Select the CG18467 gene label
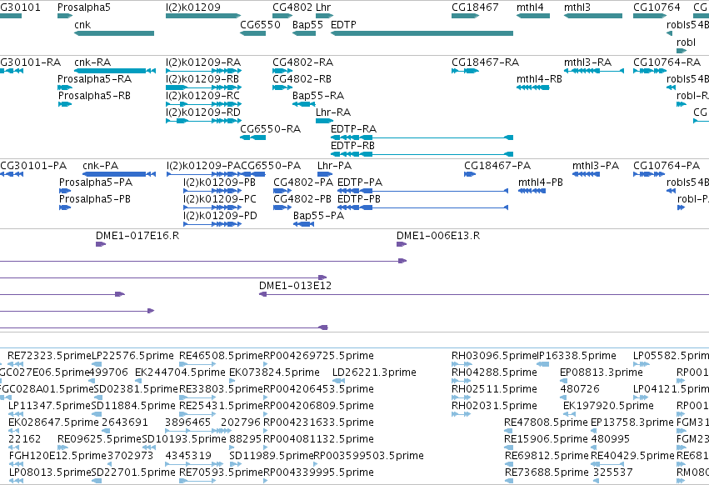The width and height of the screenshot is (709, 485). click(475, 7)
